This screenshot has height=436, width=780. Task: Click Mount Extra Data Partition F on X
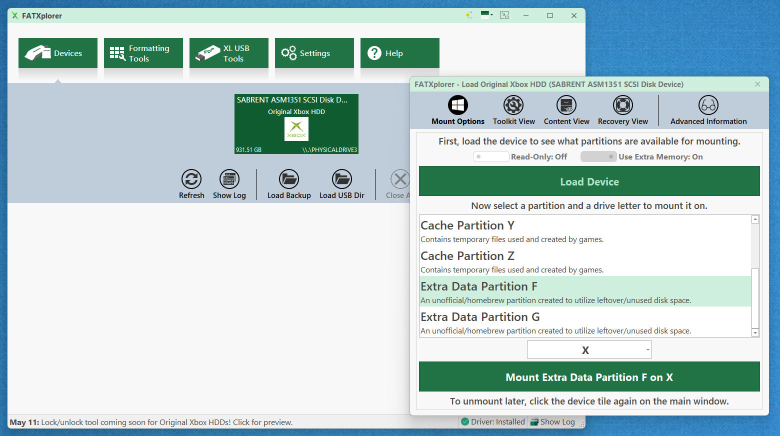pyautogui.click(x=589, y=377)
